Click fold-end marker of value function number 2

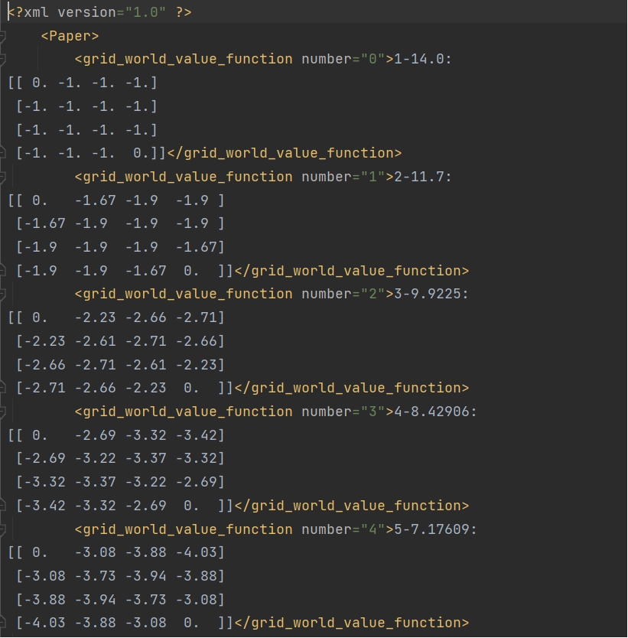pyautogui.click(x=3, y=388)
